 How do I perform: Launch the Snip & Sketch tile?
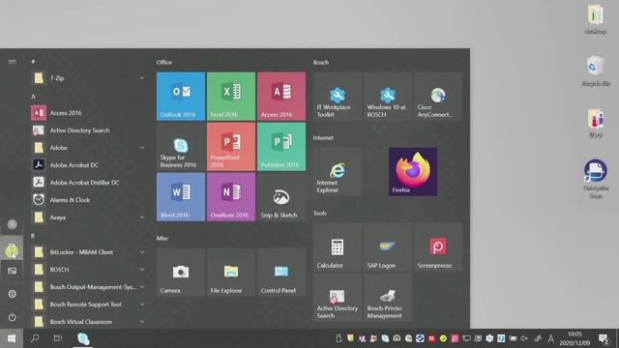pyautogui.click(x=281, y=197)
